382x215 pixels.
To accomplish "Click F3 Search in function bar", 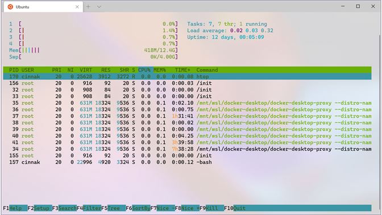I will point(64,208).
